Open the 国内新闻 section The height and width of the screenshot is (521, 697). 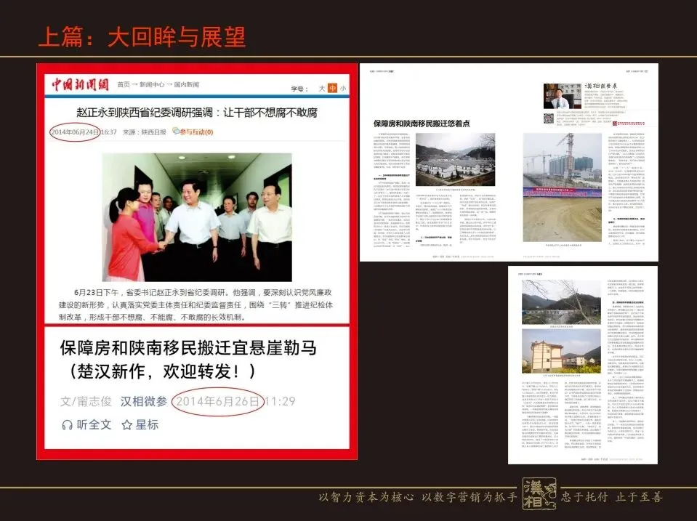(x=186, y=84)
